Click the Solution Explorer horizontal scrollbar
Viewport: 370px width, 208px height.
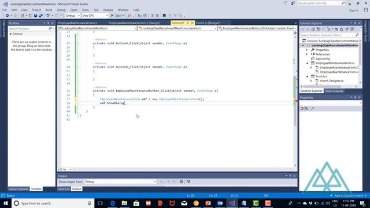[329, 87]
